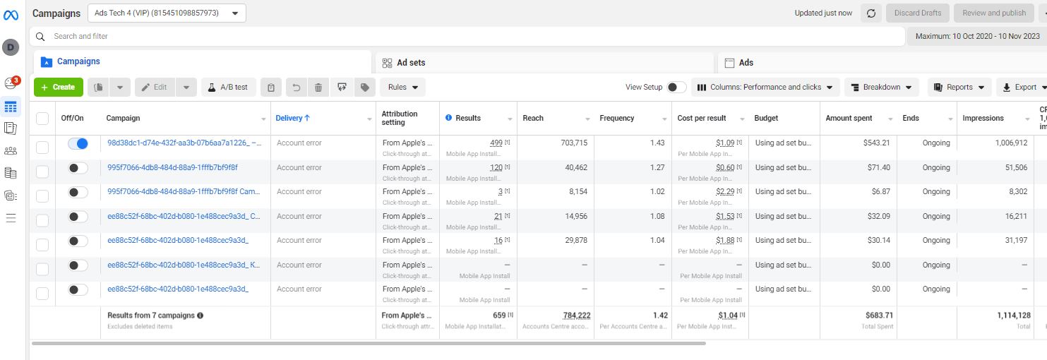Image resolution: width=1047 pixels, height=360 pixels.
Task: Open the Audiences icon in sidebar
Action: 11,150
